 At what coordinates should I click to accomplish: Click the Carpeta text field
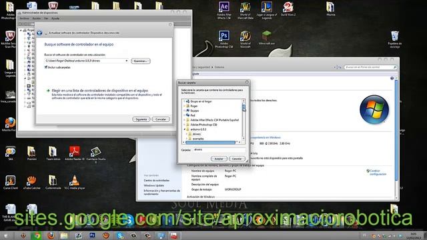point(220,149)
